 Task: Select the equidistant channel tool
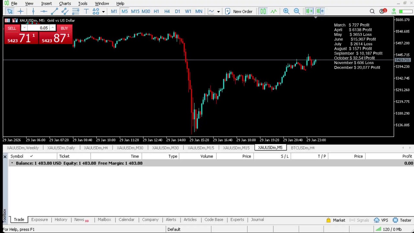(x=65, y=11)
